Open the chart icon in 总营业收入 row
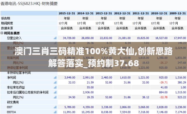187x114 pixels. [55, 38]
